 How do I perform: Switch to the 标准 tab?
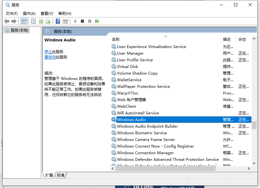pos(60,175)
